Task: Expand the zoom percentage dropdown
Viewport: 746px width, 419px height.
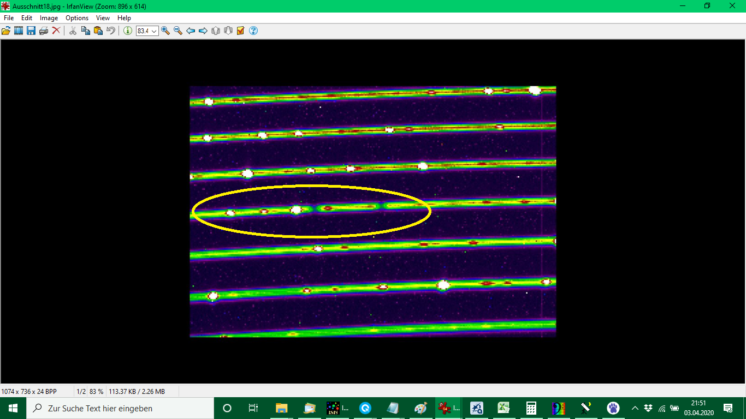Action: tap(154, 31)
